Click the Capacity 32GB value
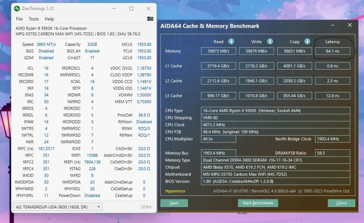Viewport: 364px width, 223px height. (x=92, y=44)
